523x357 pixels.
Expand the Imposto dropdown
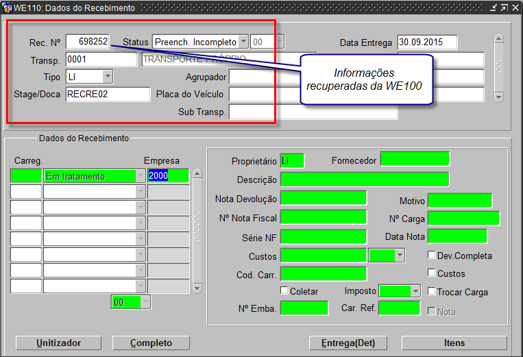tap(415, 291)
